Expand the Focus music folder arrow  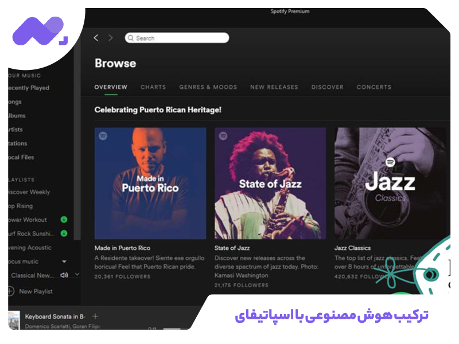point(64,261)
